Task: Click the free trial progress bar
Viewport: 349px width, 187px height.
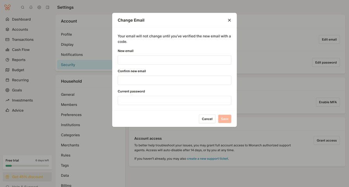Action: click(27, 166)
